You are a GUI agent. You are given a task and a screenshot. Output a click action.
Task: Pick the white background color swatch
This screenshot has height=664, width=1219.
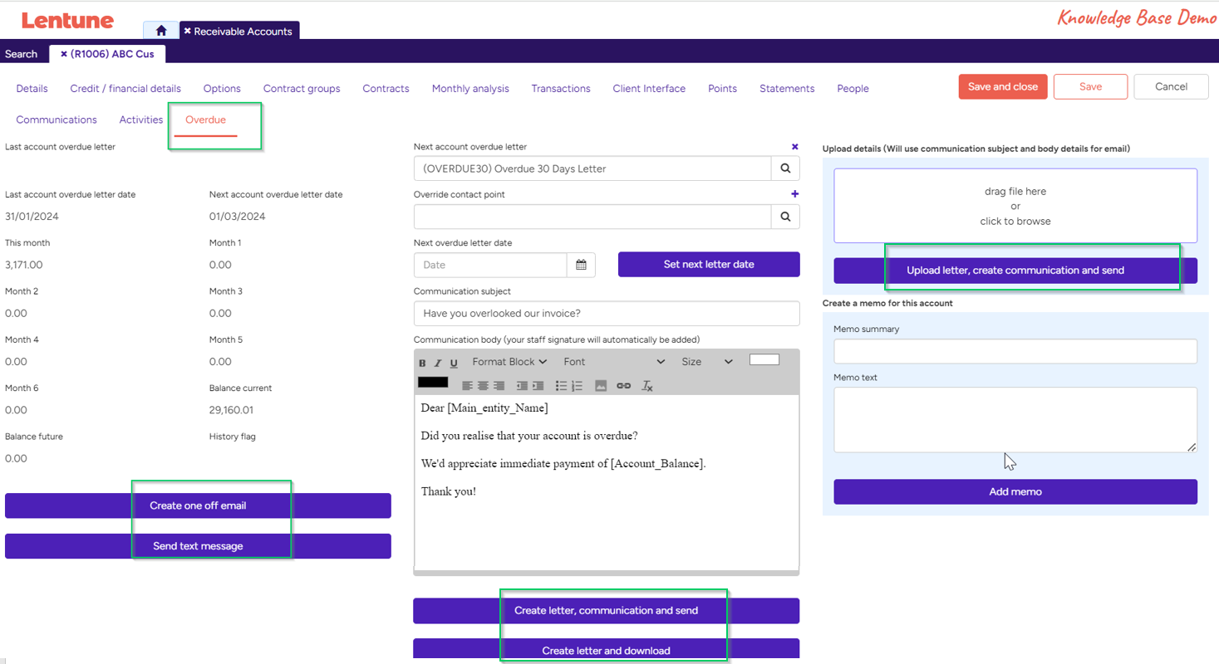click(764, 359)
